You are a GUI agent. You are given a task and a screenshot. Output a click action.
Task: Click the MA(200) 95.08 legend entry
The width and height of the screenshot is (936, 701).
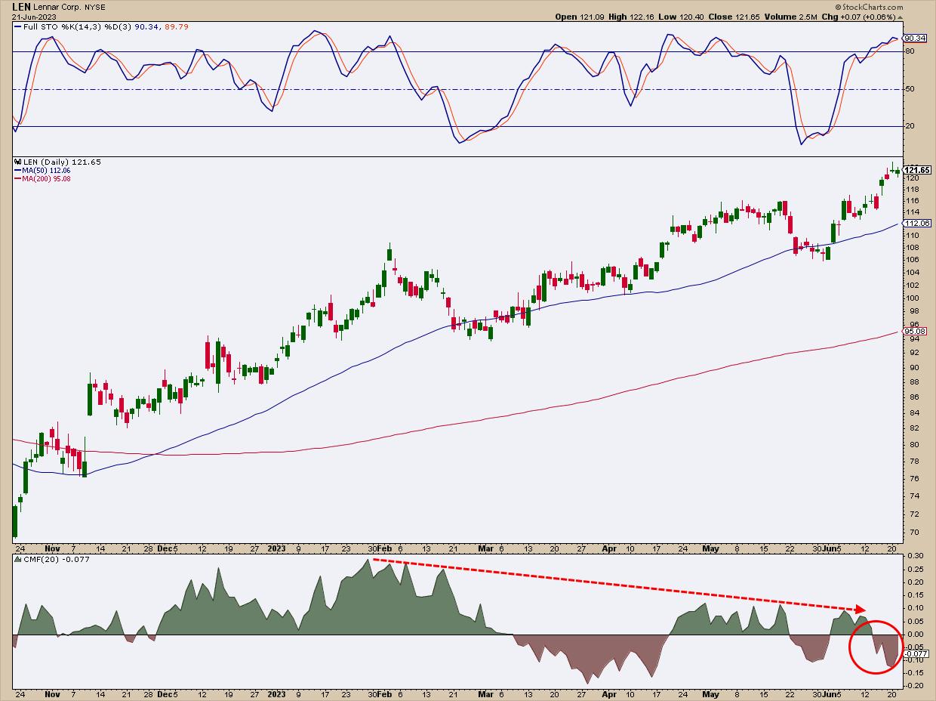[x=45, y=179]
